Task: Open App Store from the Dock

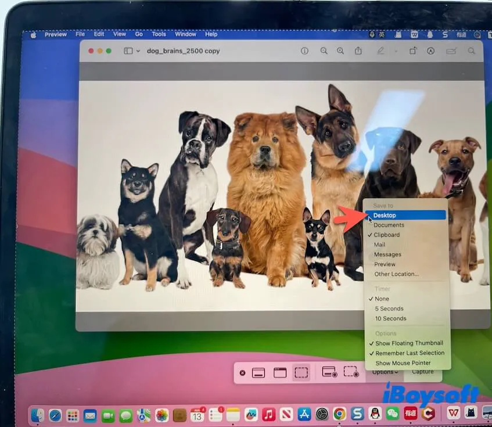Action: pos(304,414)
